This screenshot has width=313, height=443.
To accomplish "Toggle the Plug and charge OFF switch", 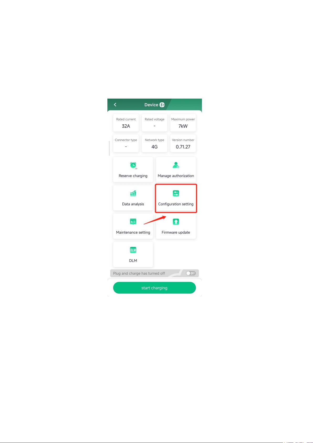I will (x=191, y=273).
